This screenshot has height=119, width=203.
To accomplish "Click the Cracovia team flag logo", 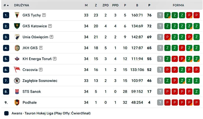I will (17, 70).
